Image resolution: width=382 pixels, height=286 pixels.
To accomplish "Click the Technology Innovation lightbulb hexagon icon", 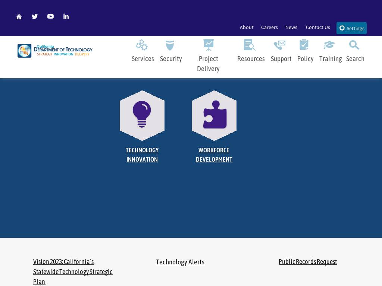I will pos(142,115).
